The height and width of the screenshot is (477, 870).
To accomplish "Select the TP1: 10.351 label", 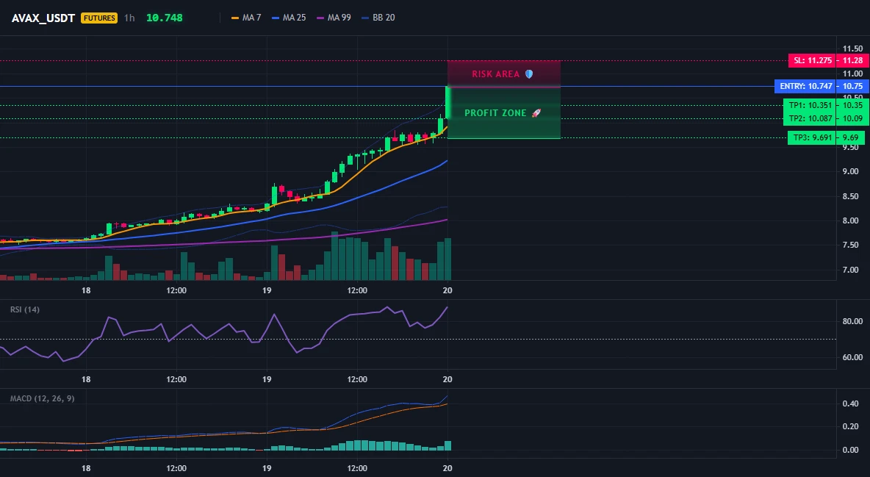I will (x=810, y=105).
